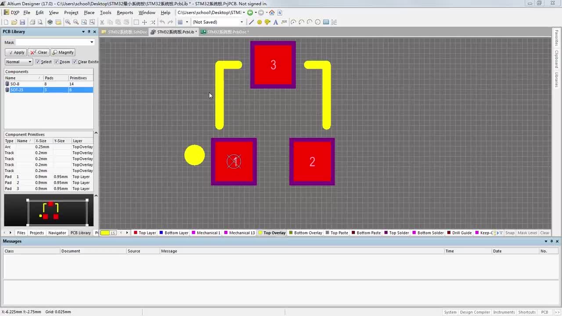Toggle the Select checkbox
This screenshot has width=562, height=316.
[x=38, y=62]
